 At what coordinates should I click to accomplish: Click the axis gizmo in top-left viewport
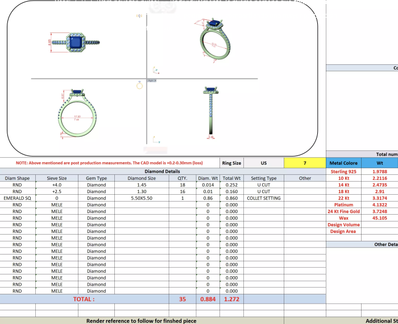coord(154,70)
